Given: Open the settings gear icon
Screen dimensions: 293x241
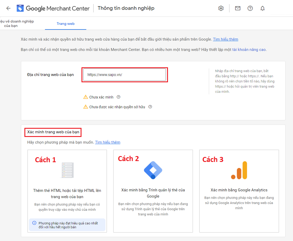Looking at the screenshot, I should 221,8.
